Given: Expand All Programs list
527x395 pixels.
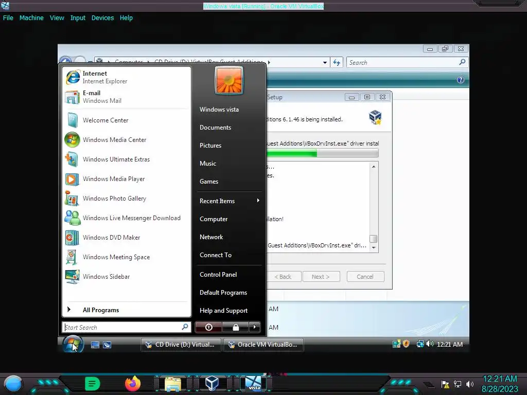Looking at the screenshot, I should pyautogui.click(x=127, y=310).
